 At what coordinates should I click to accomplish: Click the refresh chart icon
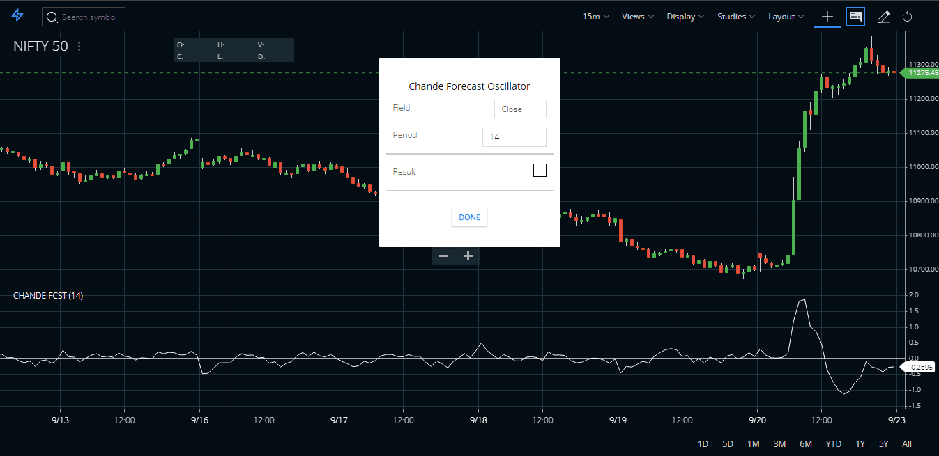click(x=908, y=17)
